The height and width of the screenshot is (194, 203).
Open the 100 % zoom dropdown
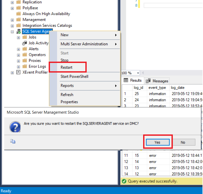pyautogui.click(x=138, y=73)
